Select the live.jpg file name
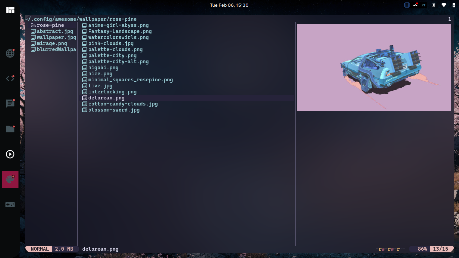The height and width of the screenshot is (258, 459). [100, 86]
